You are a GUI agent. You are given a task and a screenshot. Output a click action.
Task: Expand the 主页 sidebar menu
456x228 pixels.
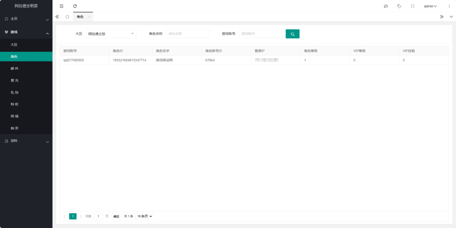pyautogui.click(x=26, y=19)
